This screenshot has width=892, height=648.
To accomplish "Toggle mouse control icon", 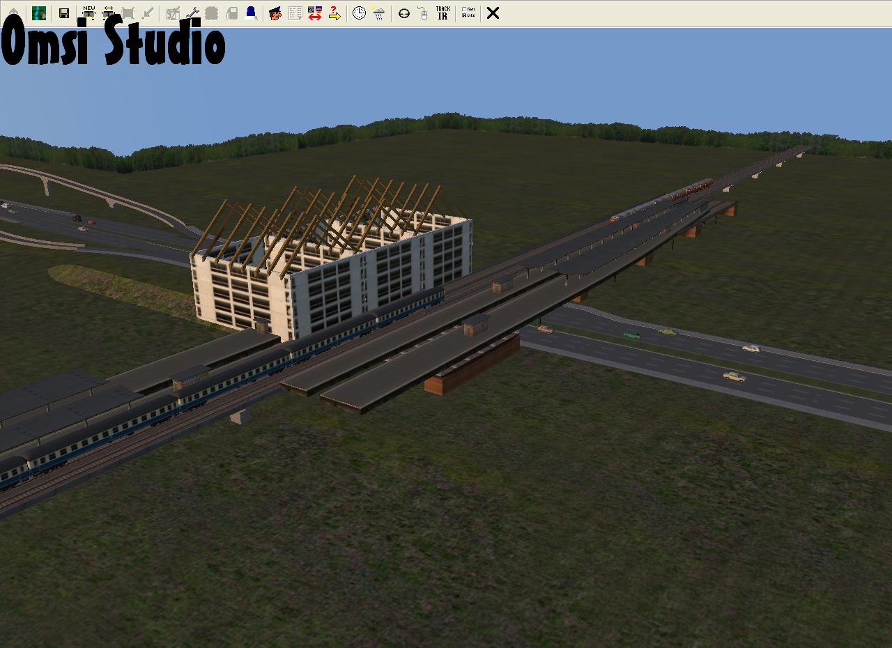I will tap(423, 13).
